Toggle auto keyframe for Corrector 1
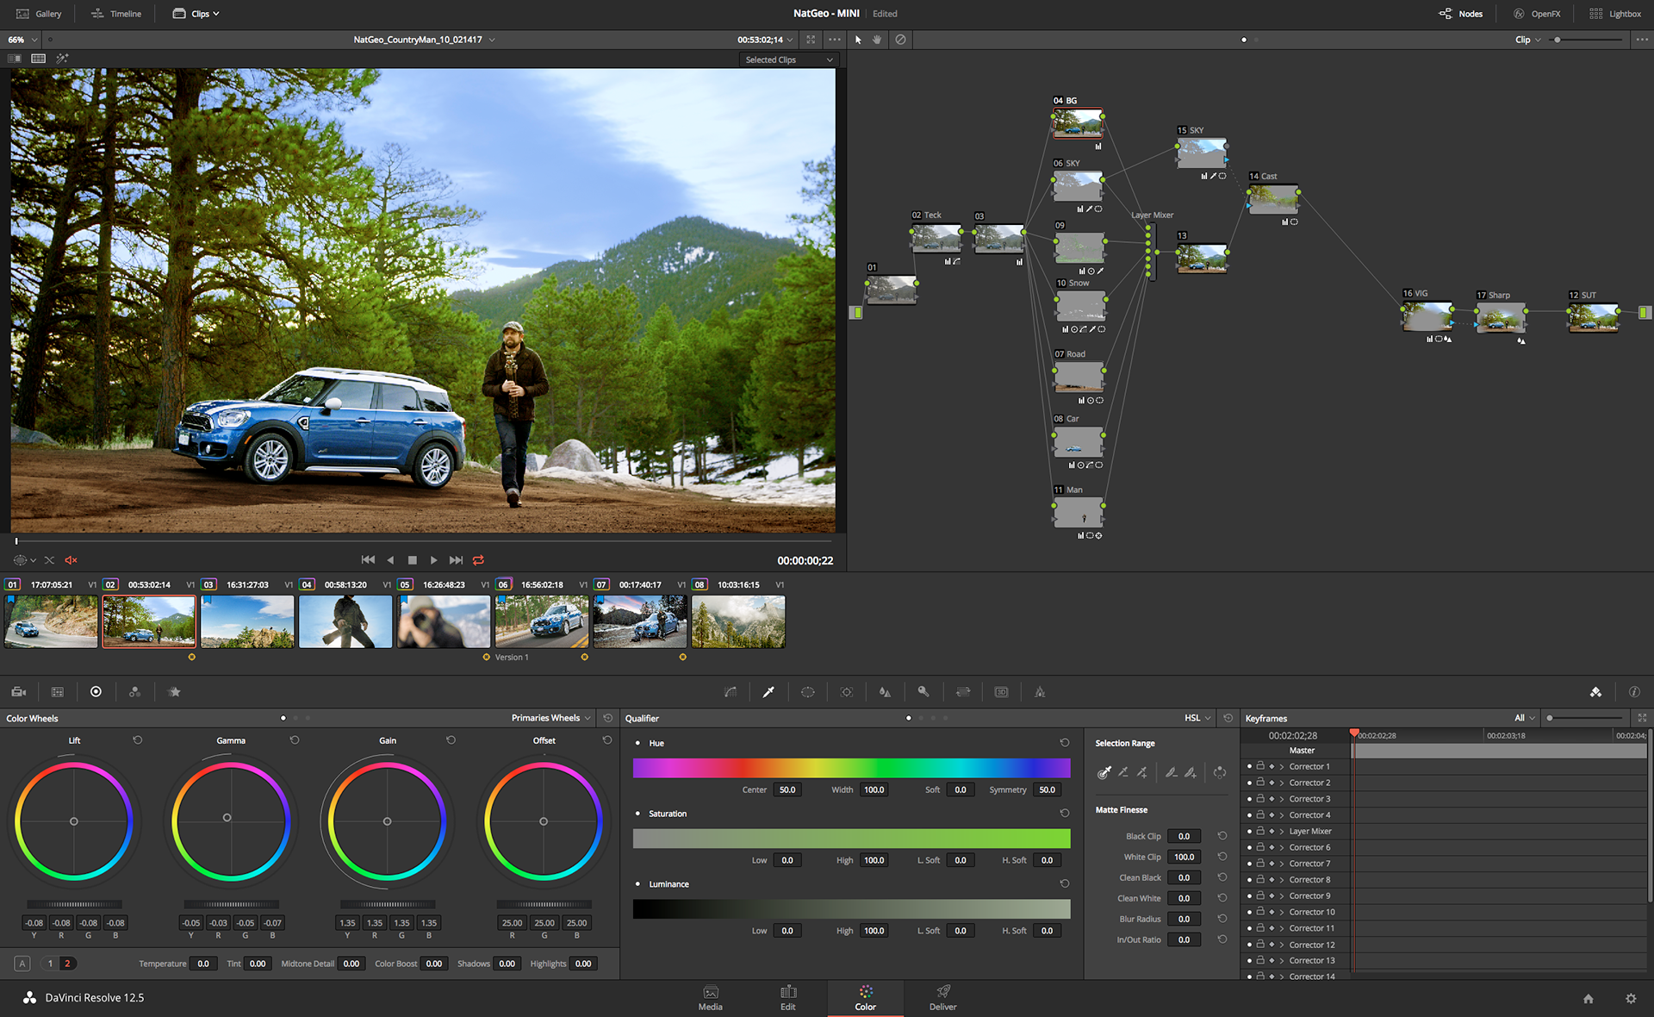1654x1017 pixels. coord(1272,766)
